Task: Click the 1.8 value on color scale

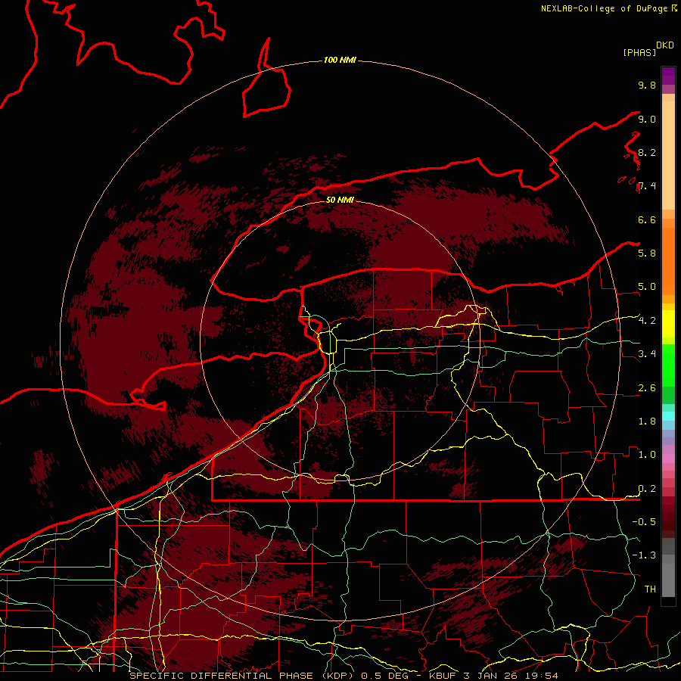Action: pyautogui.click(x=647, y=421)
